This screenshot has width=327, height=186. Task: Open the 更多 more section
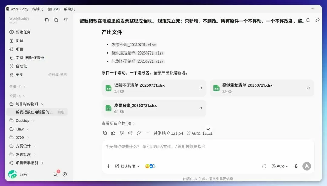pyautogui.click(x=16, y=75)
